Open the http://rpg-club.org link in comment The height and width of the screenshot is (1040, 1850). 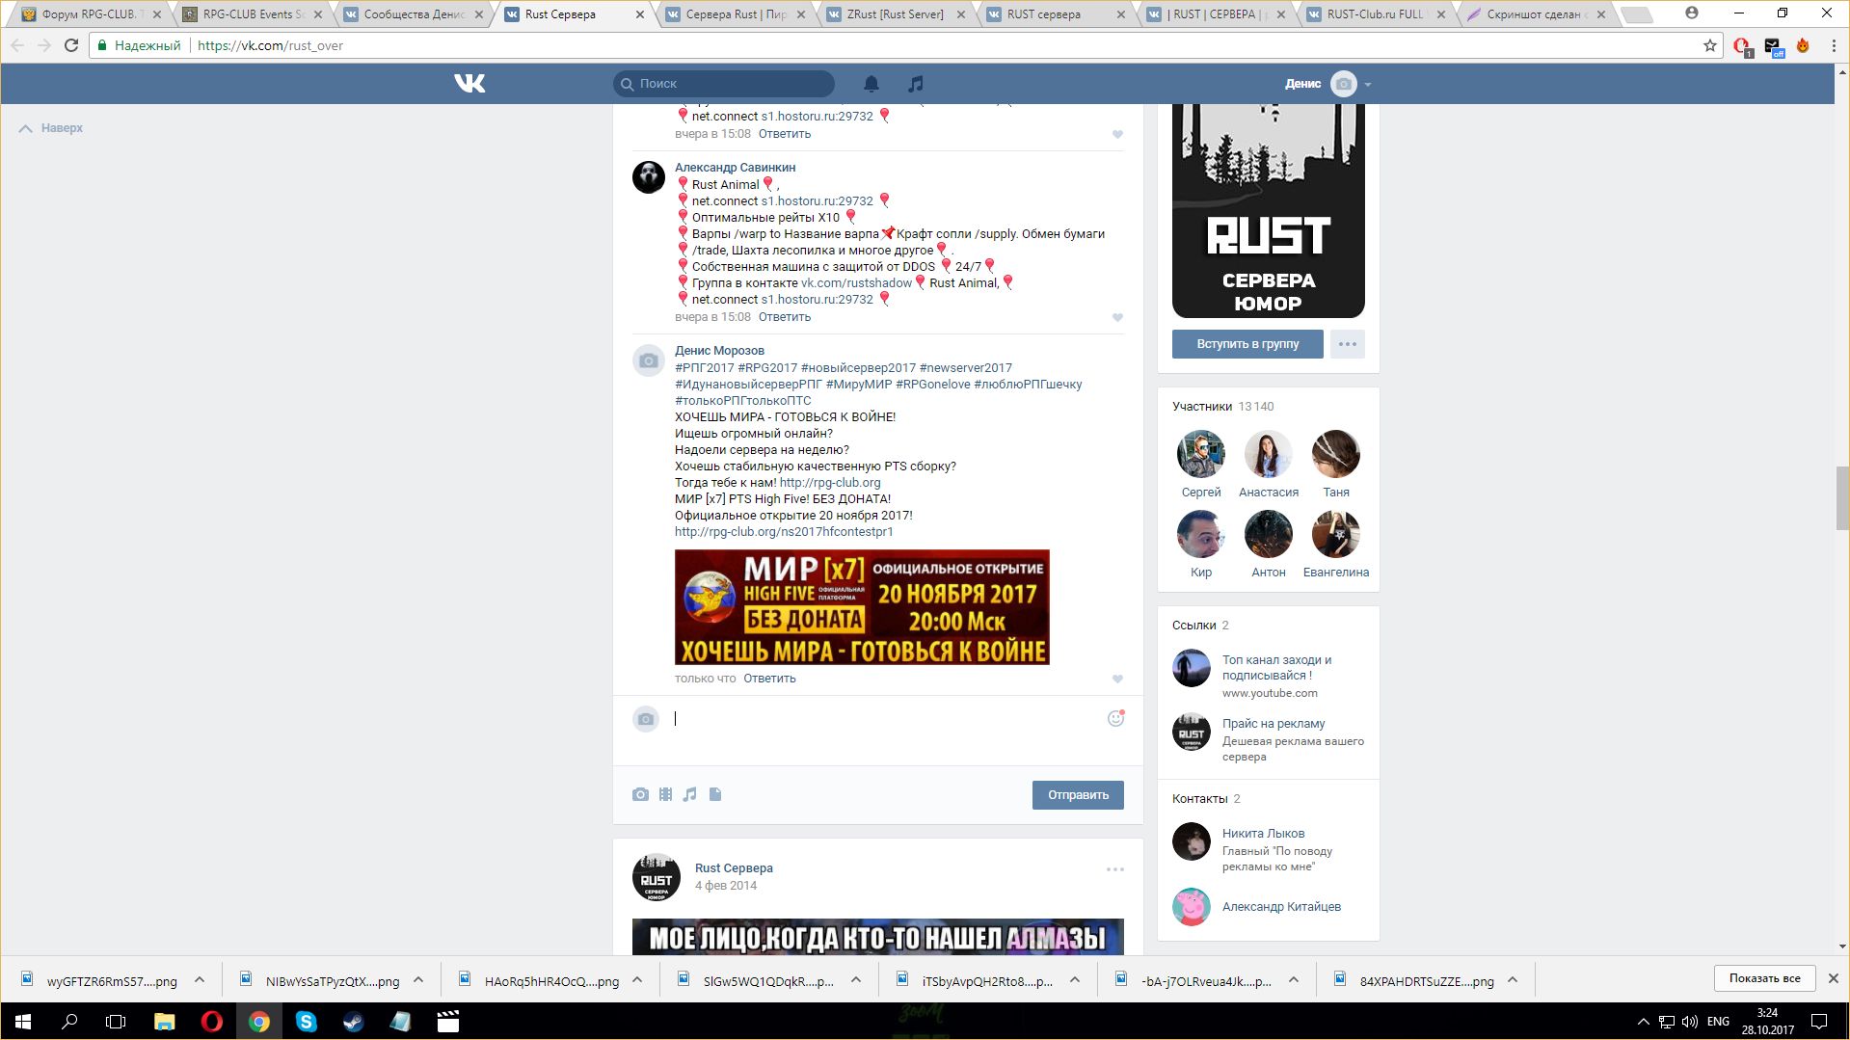830,483
